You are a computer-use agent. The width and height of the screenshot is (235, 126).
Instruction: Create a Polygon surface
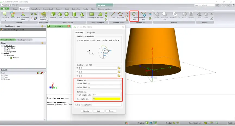(x=100, y=15)
